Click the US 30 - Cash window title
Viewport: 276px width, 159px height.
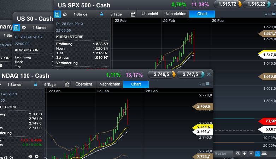coord(35,19)
